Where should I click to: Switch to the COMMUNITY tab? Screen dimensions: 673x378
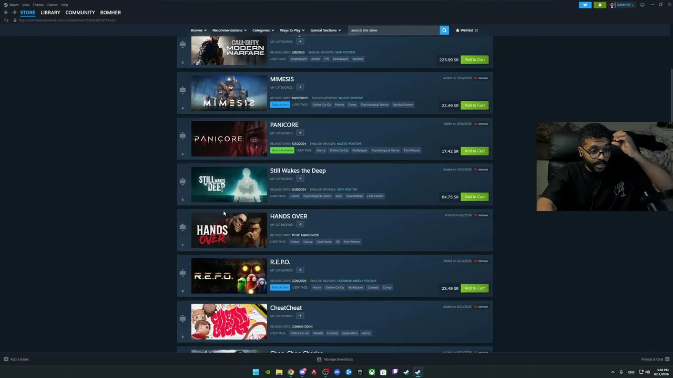tap(80, 13)
